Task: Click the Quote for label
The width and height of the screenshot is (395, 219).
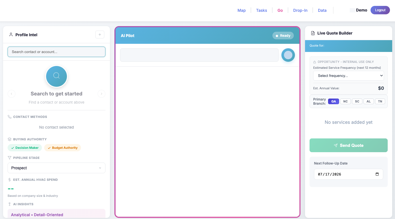Action: [317, 45]
